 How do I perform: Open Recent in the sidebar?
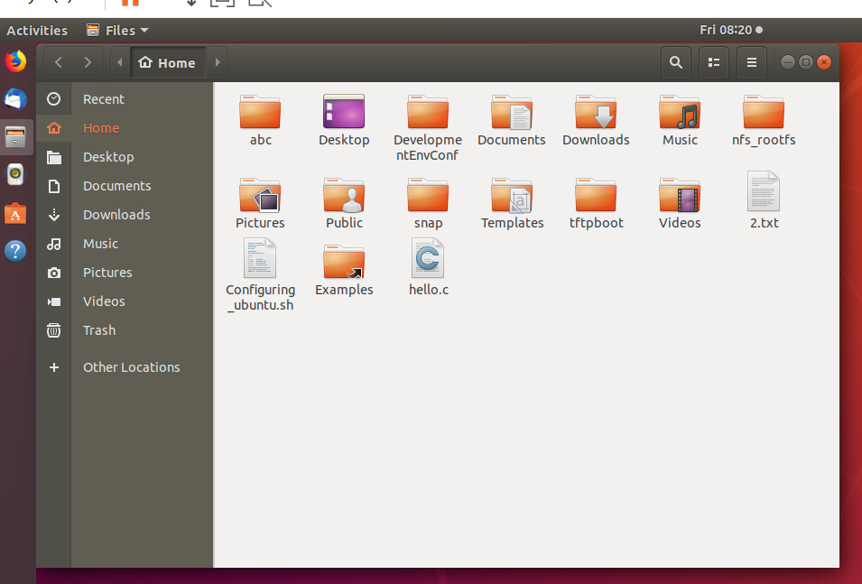[x=125, y=99]
